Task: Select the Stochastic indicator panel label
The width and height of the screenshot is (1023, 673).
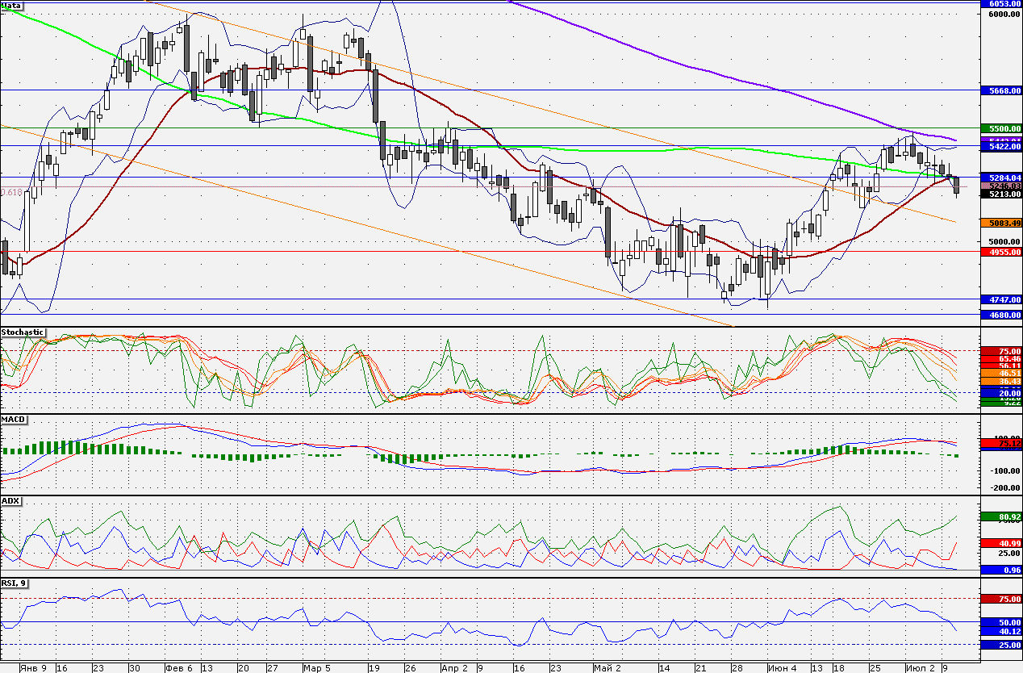Action: [23, 332]
